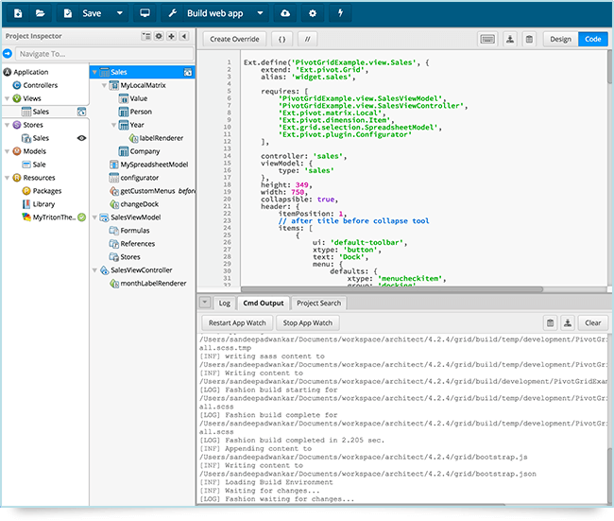Click the code export download icon
614x521 pixels.
510,39
